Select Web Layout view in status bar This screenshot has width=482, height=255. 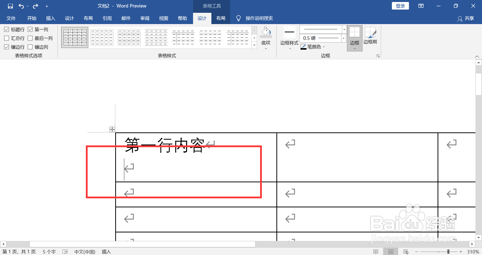point(406,251)
